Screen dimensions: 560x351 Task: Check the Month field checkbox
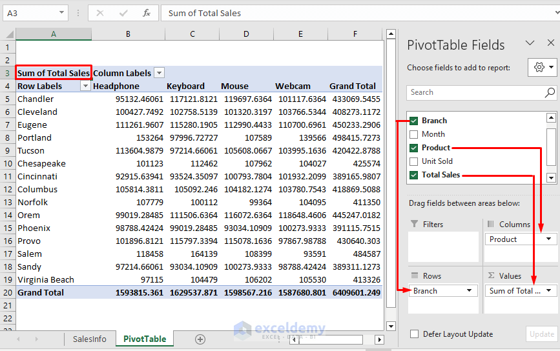(413, 134)
